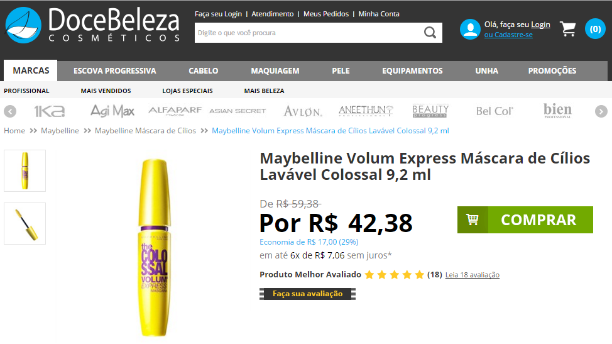The width and height of the screenshot is (612, 344).
Task: Select the MARCAS tab
Action: point(31,70)
